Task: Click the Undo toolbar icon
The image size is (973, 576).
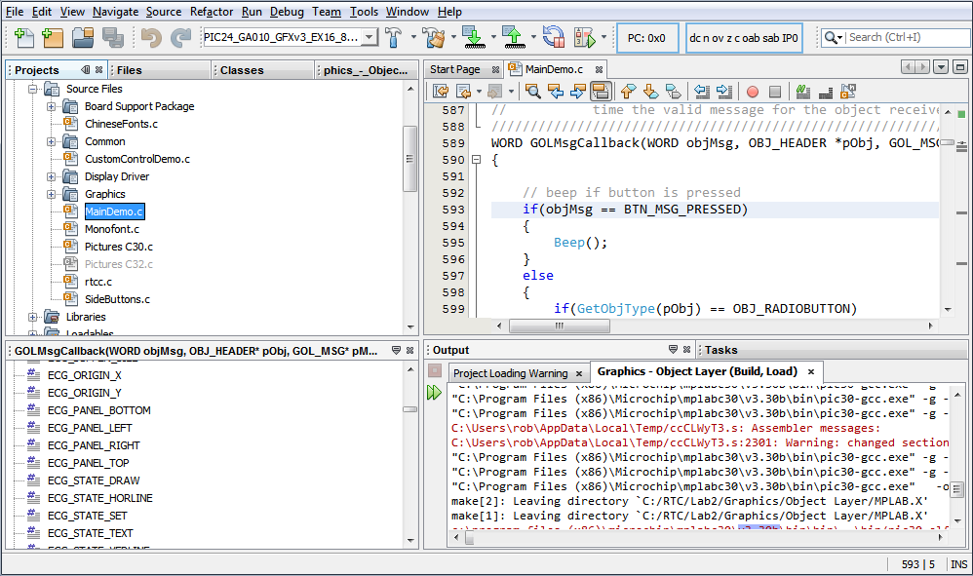Action: (x=150, y=38)
